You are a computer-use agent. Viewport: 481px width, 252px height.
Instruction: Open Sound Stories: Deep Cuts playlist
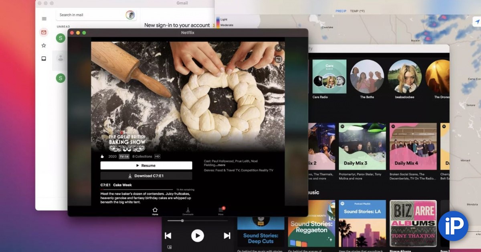(x=261, y=232)
